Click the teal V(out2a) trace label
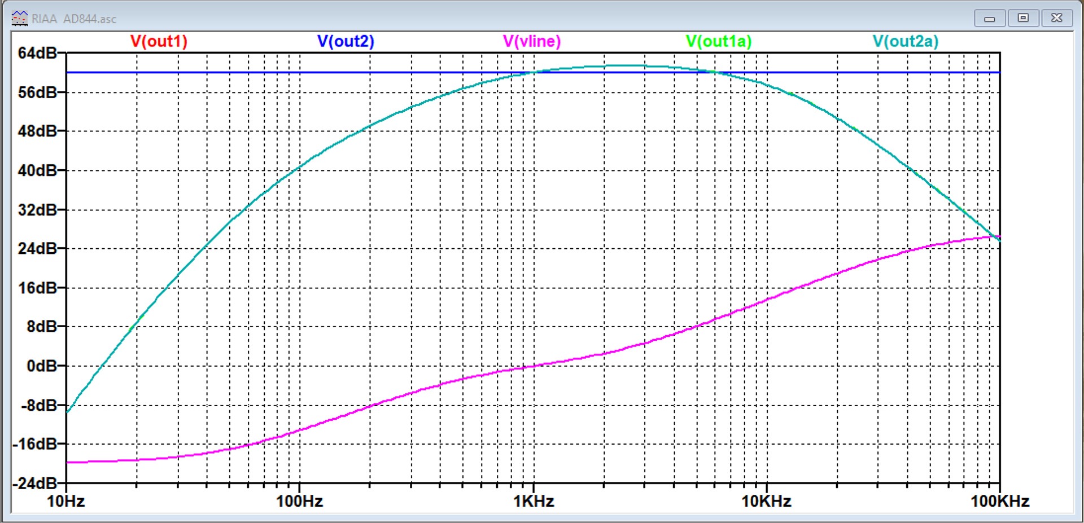1084x523 pixels. [x=906, y=41]
